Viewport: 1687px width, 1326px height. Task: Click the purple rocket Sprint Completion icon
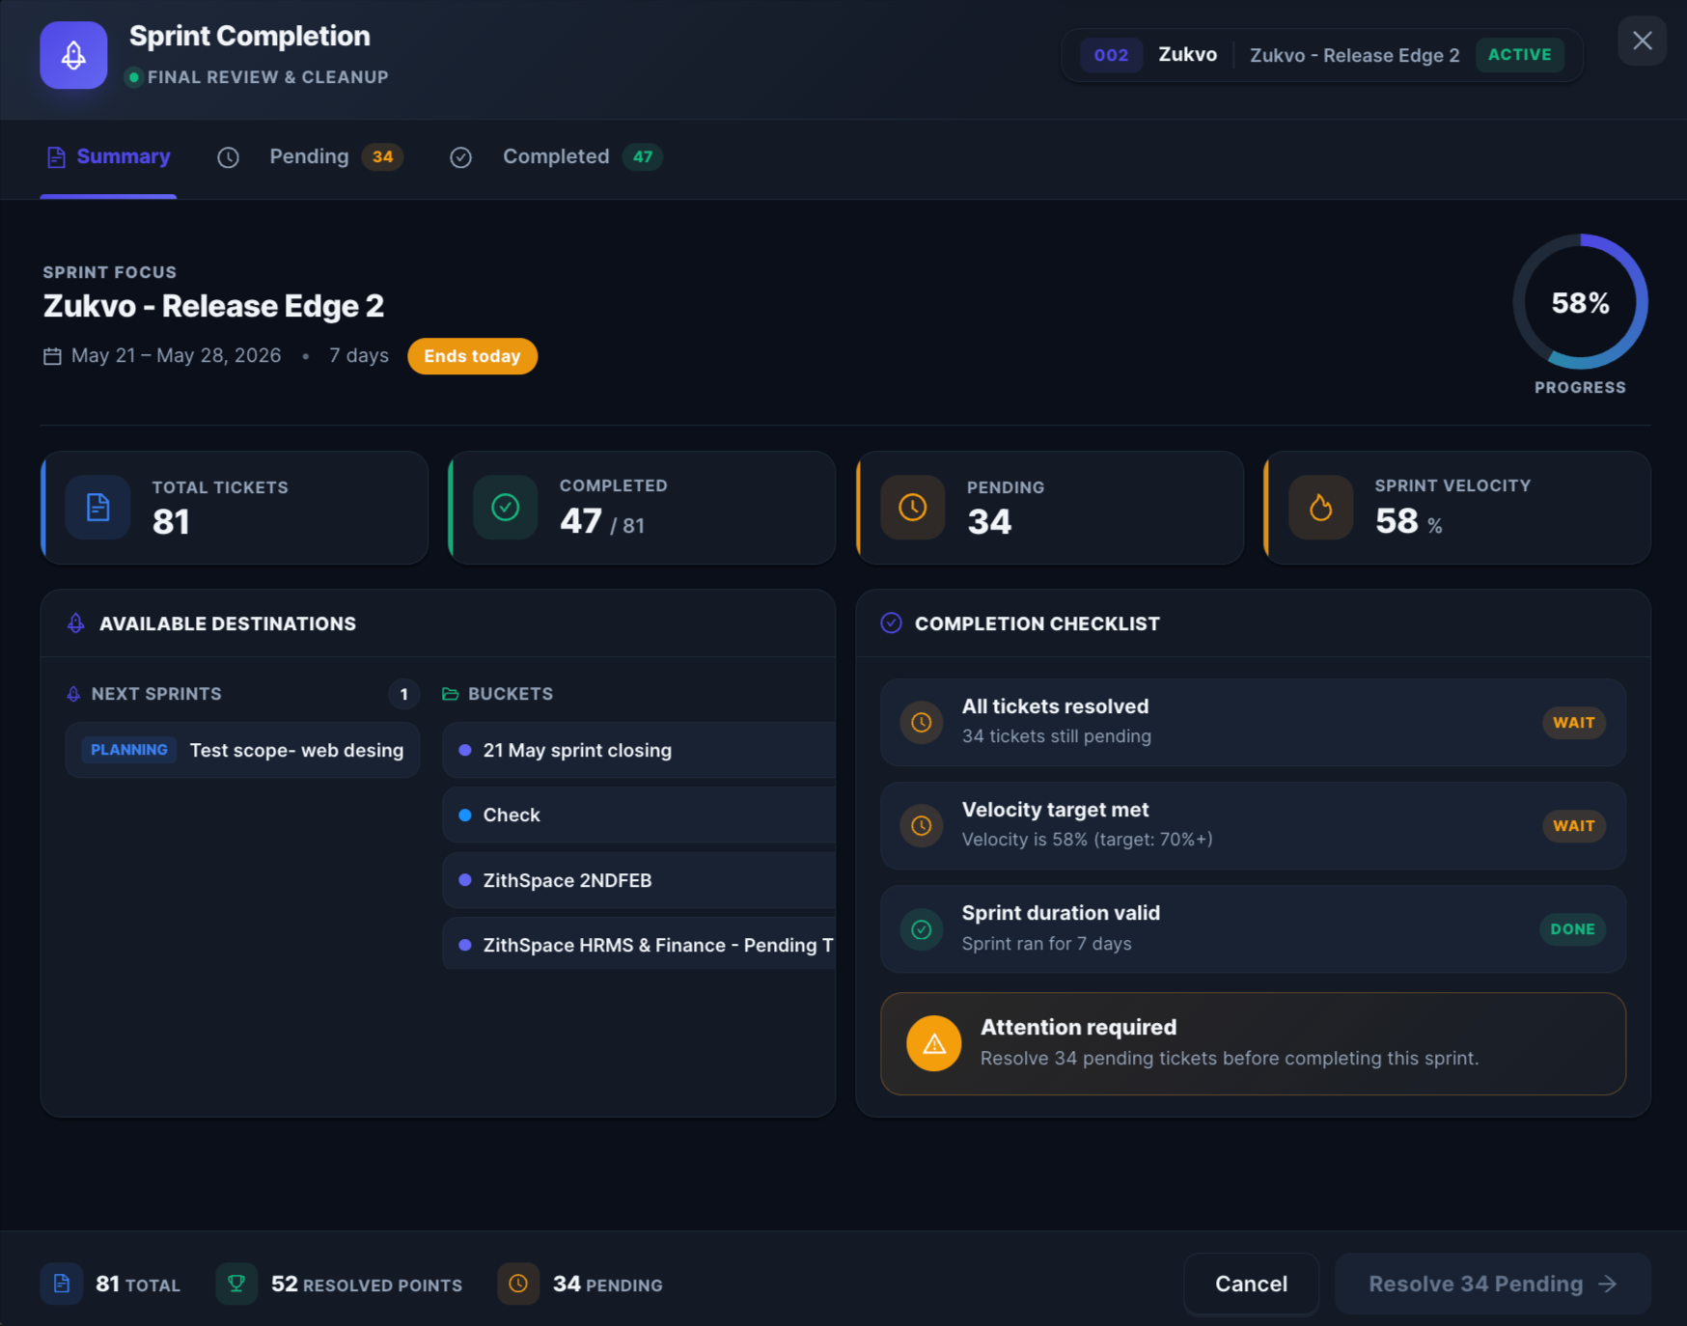pos(73,55)
